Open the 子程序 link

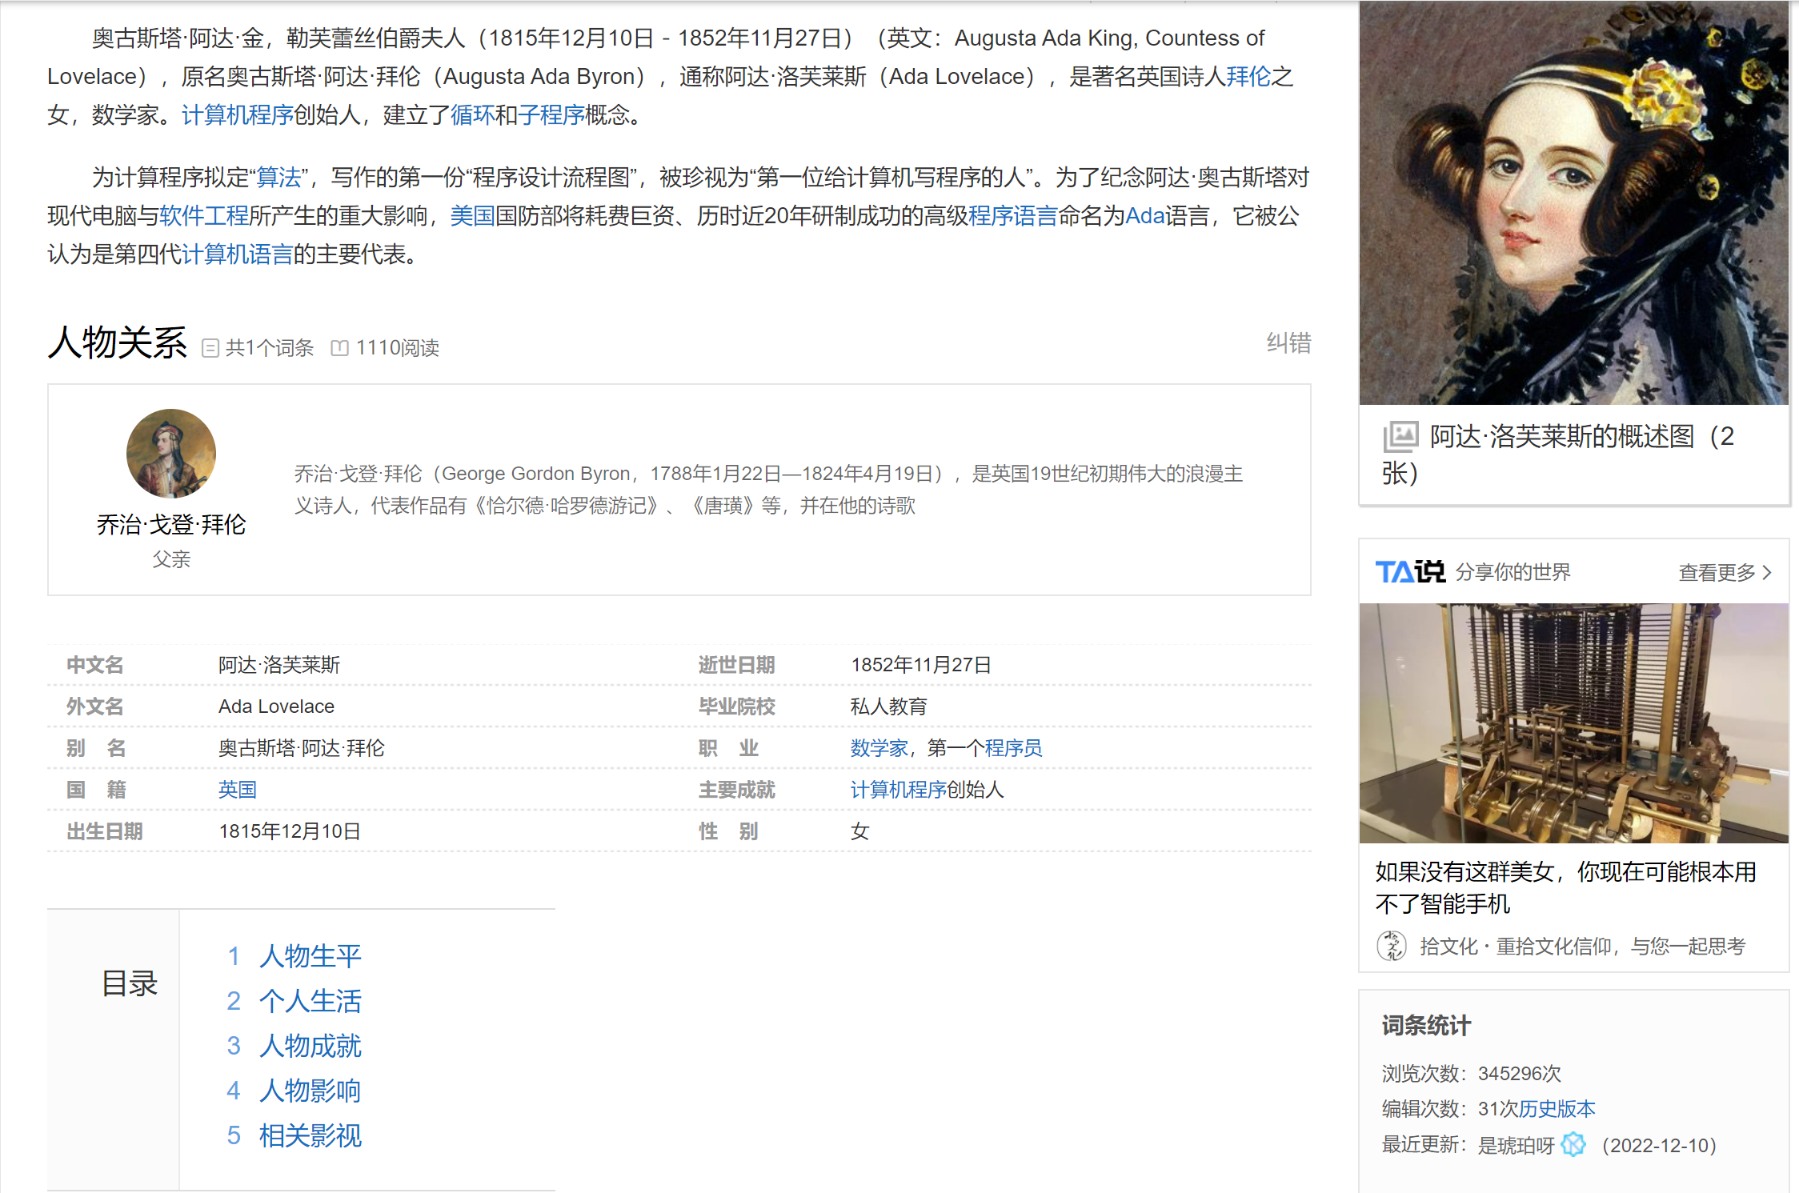tap(551, 115)
